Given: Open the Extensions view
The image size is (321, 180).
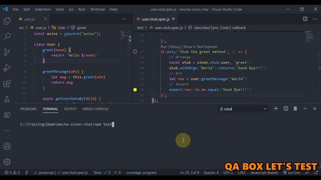Looking at the screenshot, I should [x=7, y=83].
